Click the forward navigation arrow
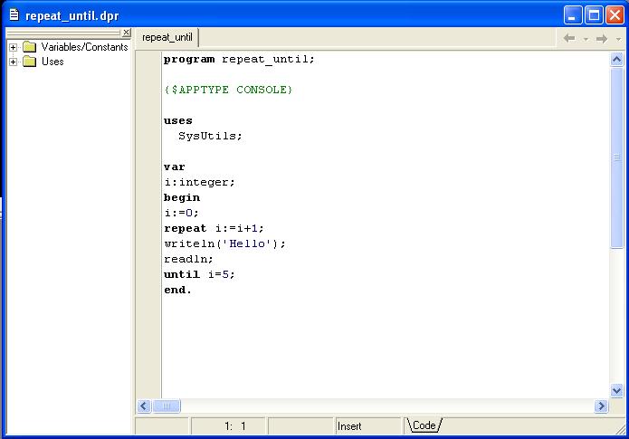Screen dimensions: 629x439 [x=602, y=39]
